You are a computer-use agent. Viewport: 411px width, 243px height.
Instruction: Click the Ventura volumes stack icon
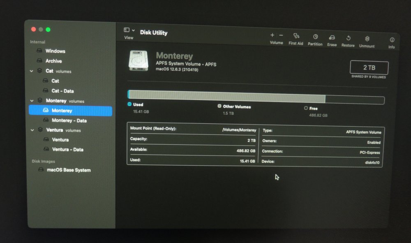pyautogui.click(x=40, y=130)
